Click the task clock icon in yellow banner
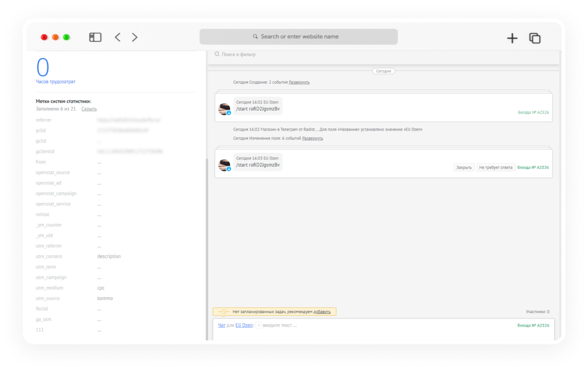The width and height of the screenshot is (588, 371). tap(223, 312)
